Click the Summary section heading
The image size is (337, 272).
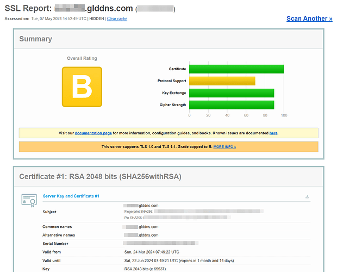36,39
